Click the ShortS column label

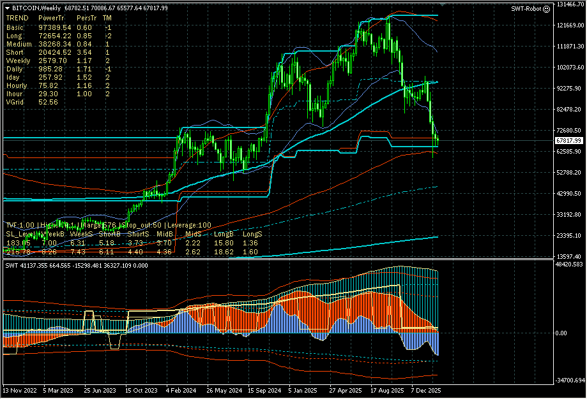[x=138, y=235]
